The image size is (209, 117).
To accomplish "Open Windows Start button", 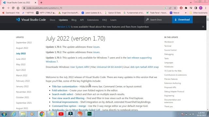I will pyautogui.click(x=4, y=114).
